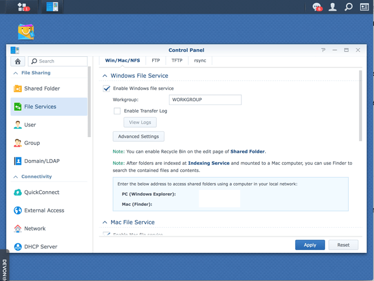Enable Transfer Log checkbox
This screenshot has height=281, width=374.
click(x=117, y=111)
